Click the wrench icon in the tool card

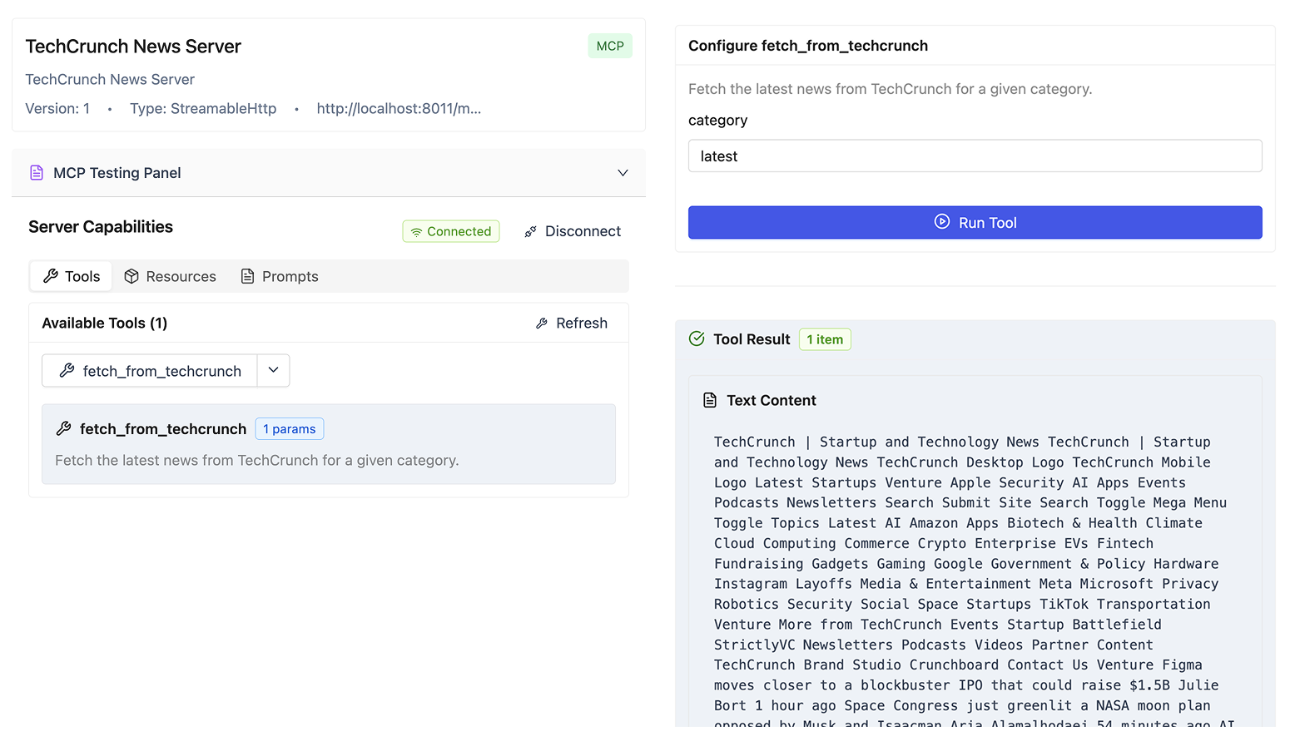click(x=63, y=429)
